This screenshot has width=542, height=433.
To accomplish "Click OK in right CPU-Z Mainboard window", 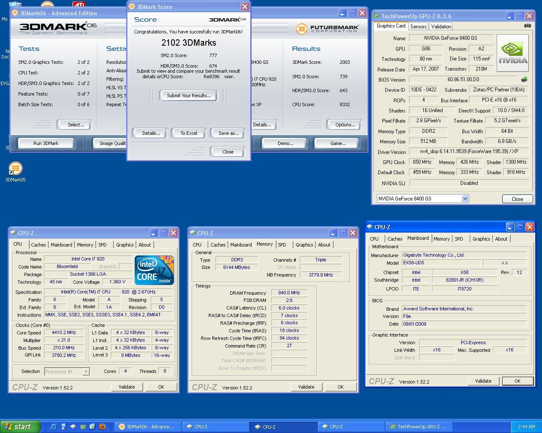I will coord(517,381).
